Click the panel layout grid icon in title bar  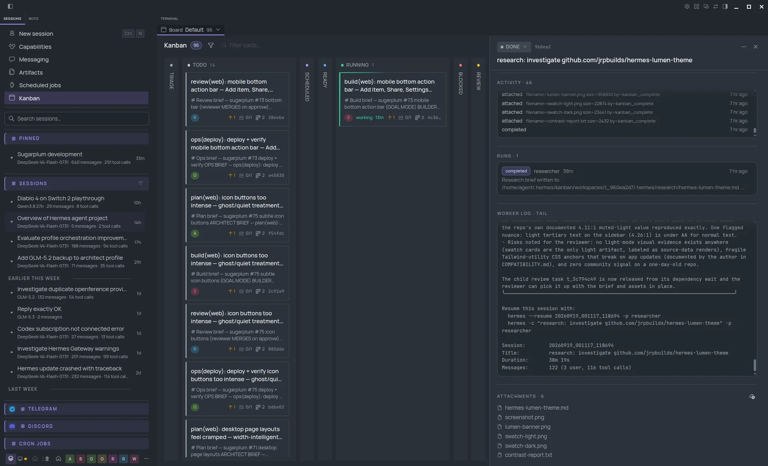(697, 6)
